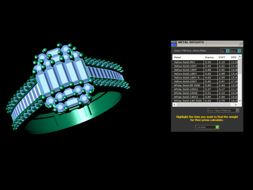The width and height of the screenshot is (253, 190).
Task: Click the Metal Weights scale icon
Action: 174,43
